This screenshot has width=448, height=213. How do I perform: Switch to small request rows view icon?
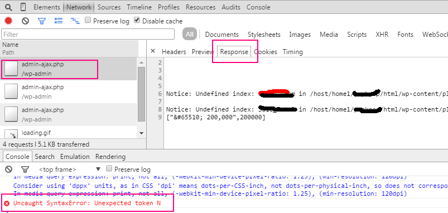[x=75, y=21]
